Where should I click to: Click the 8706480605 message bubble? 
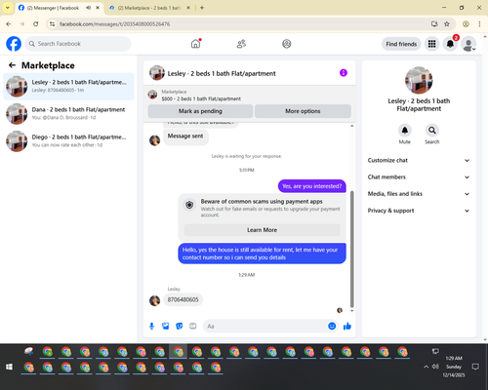point(183,299)
